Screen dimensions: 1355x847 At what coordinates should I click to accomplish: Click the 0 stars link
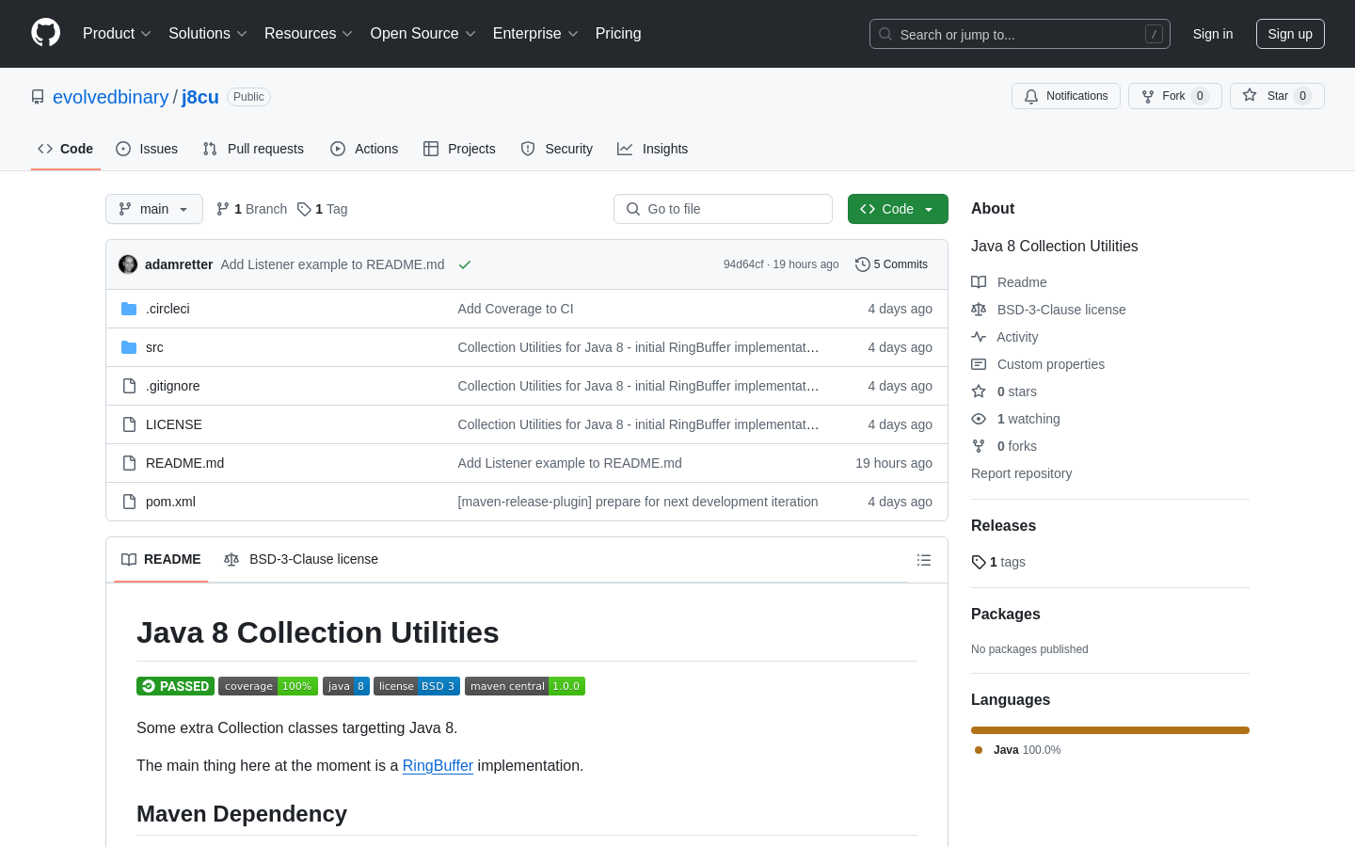coord(1004,392)
